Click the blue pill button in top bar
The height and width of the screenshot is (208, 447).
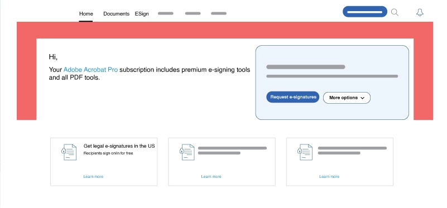(x=365, y=12)
